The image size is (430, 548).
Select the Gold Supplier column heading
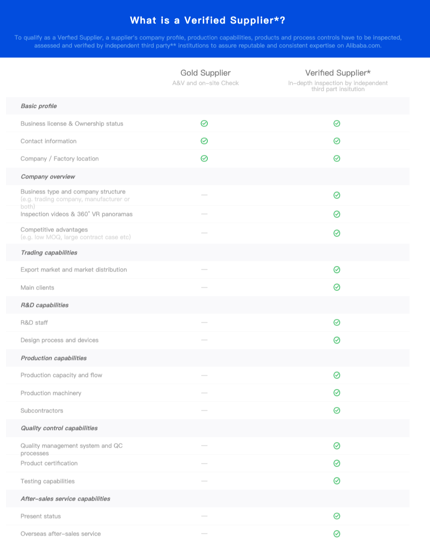click(205, 72)
